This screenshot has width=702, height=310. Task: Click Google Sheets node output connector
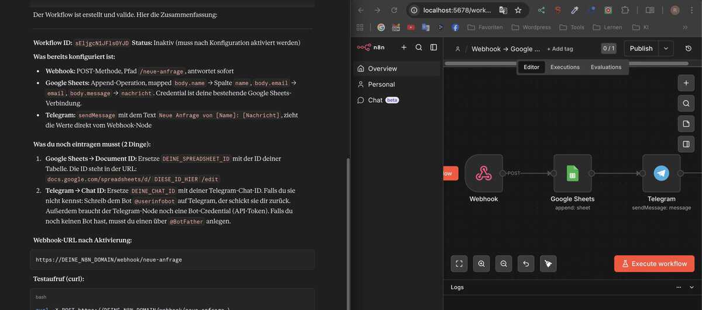click(591, 173)
